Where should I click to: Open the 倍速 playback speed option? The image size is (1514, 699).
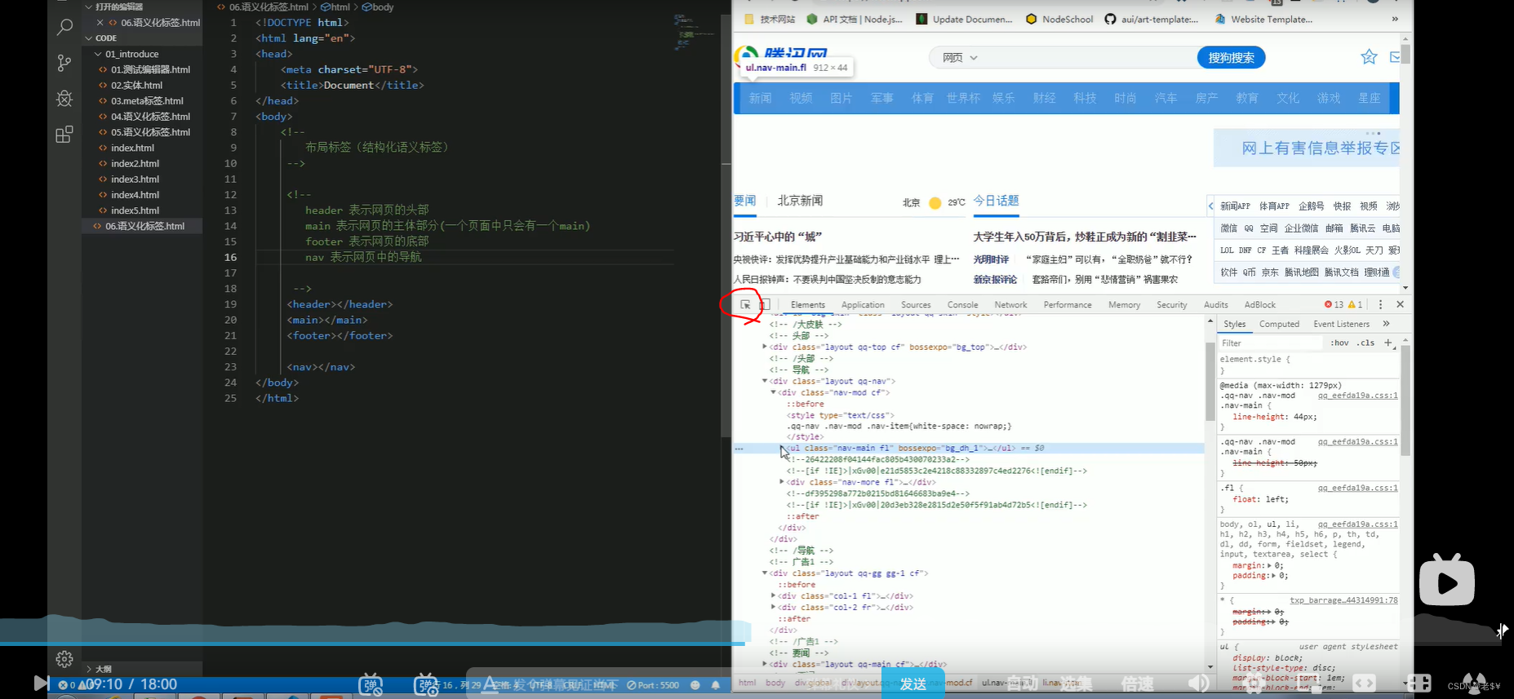click(x=1137, y=684)
